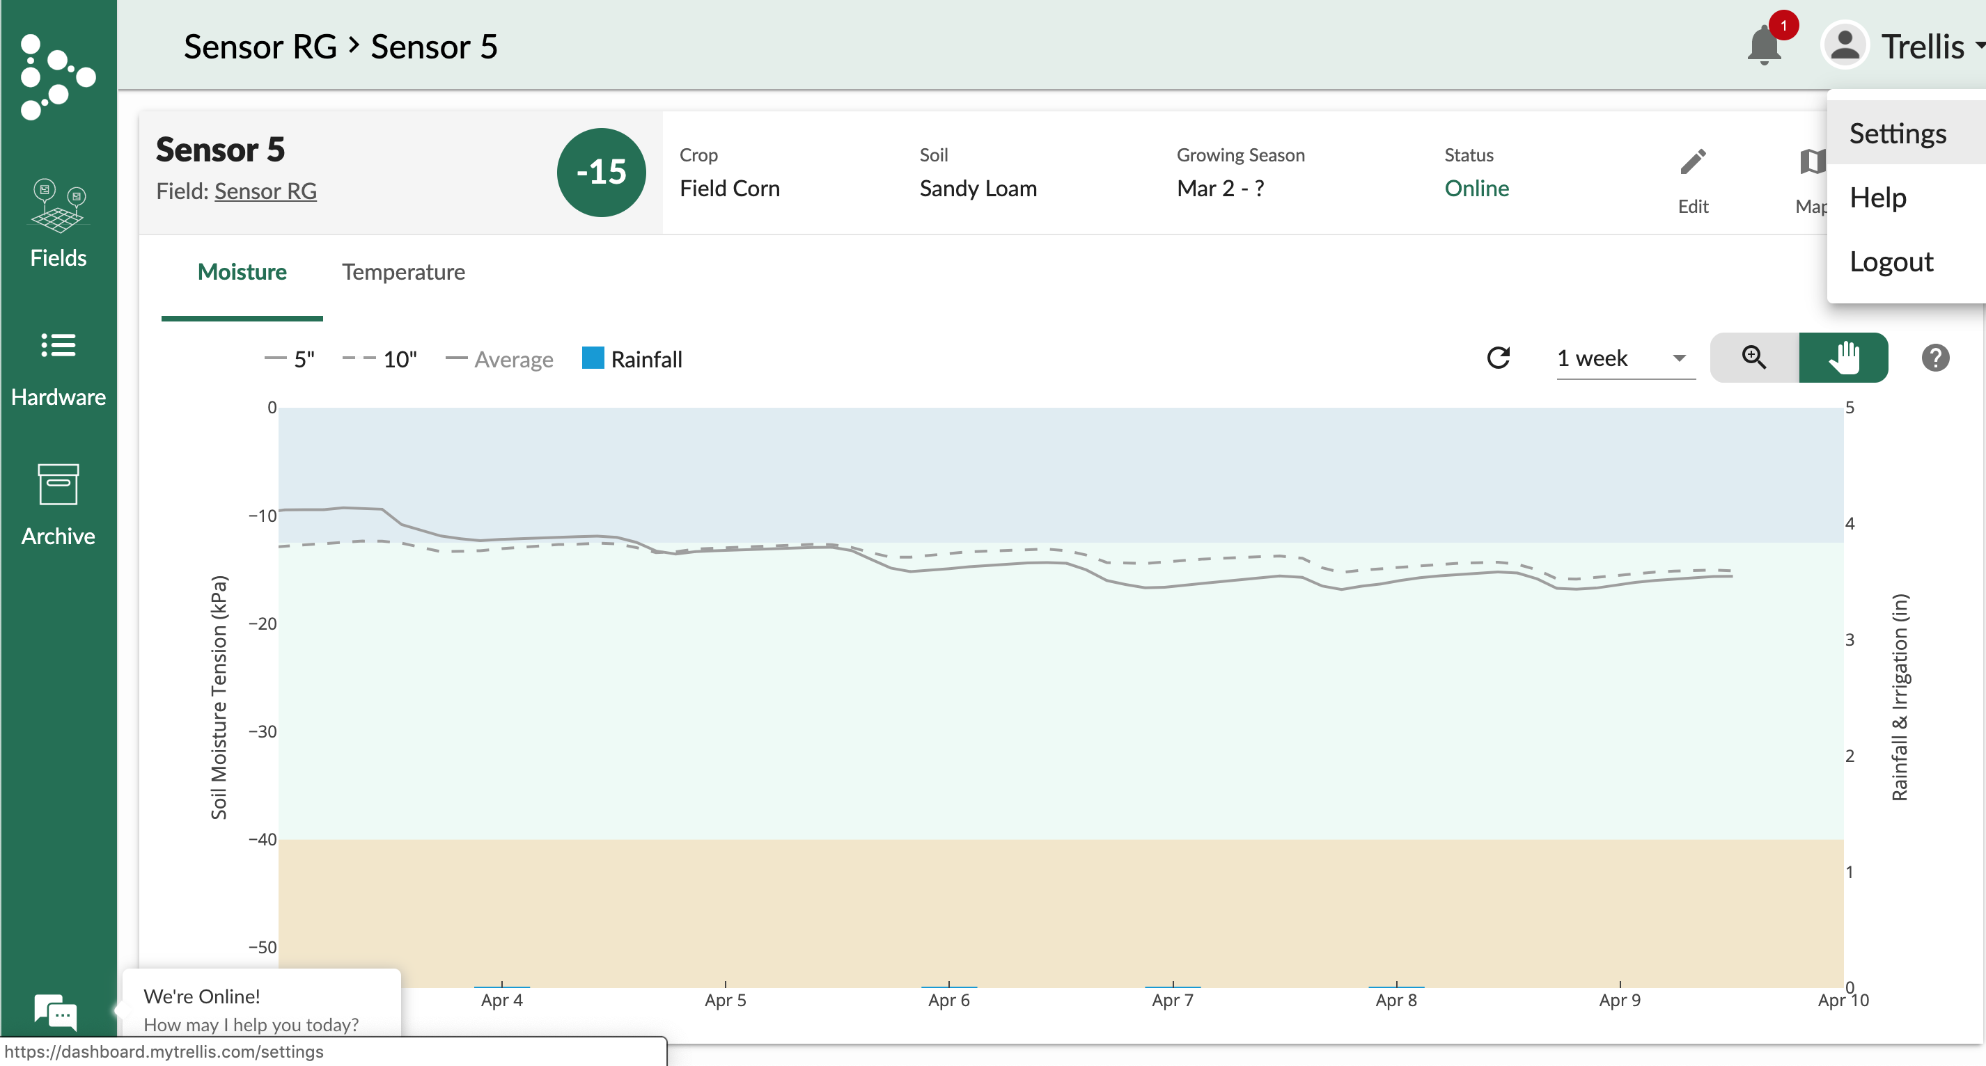Switch to the Temperature tab

(x=403, y=273)
